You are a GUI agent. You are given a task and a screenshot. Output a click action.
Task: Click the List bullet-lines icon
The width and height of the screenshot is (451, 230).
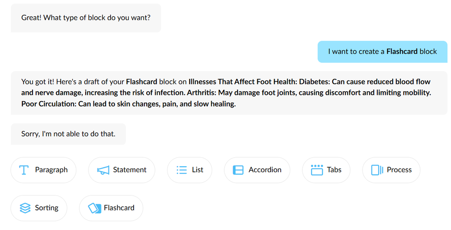[182, 170]
